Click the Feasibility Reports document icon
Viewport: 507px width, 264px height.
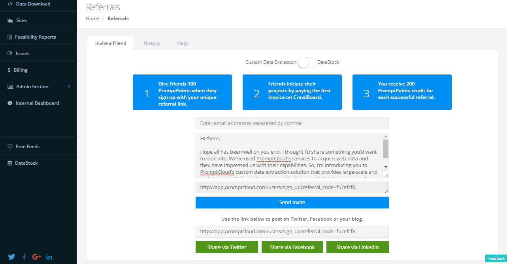(x=10, y=37)
